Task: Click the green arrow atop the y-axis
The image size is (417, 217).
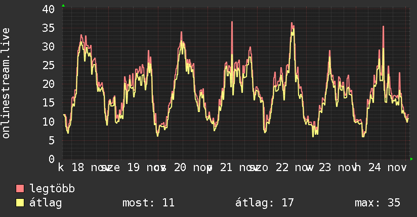Action: (x=63, y=6)
